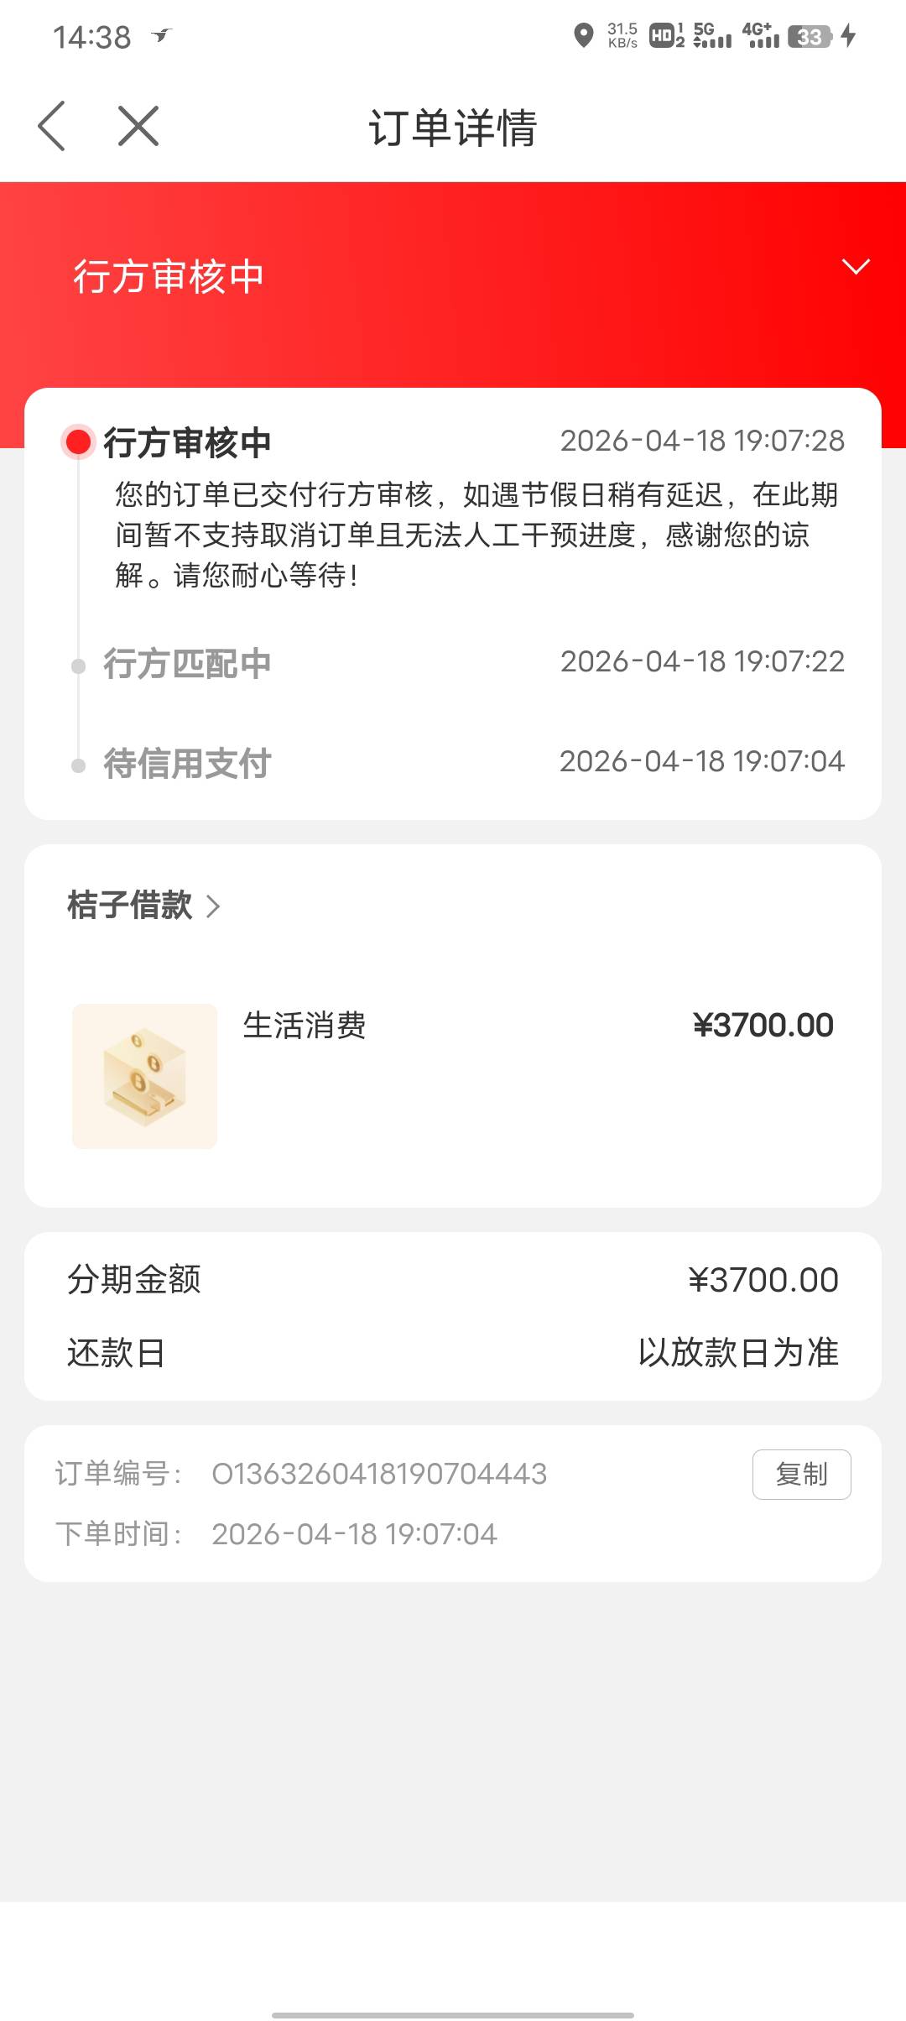Tap the battery indicator icon
Viewport: 906px width, 2021px height.
coord(810,36)
